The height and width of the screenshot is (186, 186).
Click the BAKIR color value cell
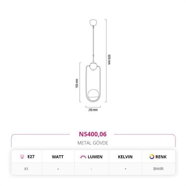(159, 169)
